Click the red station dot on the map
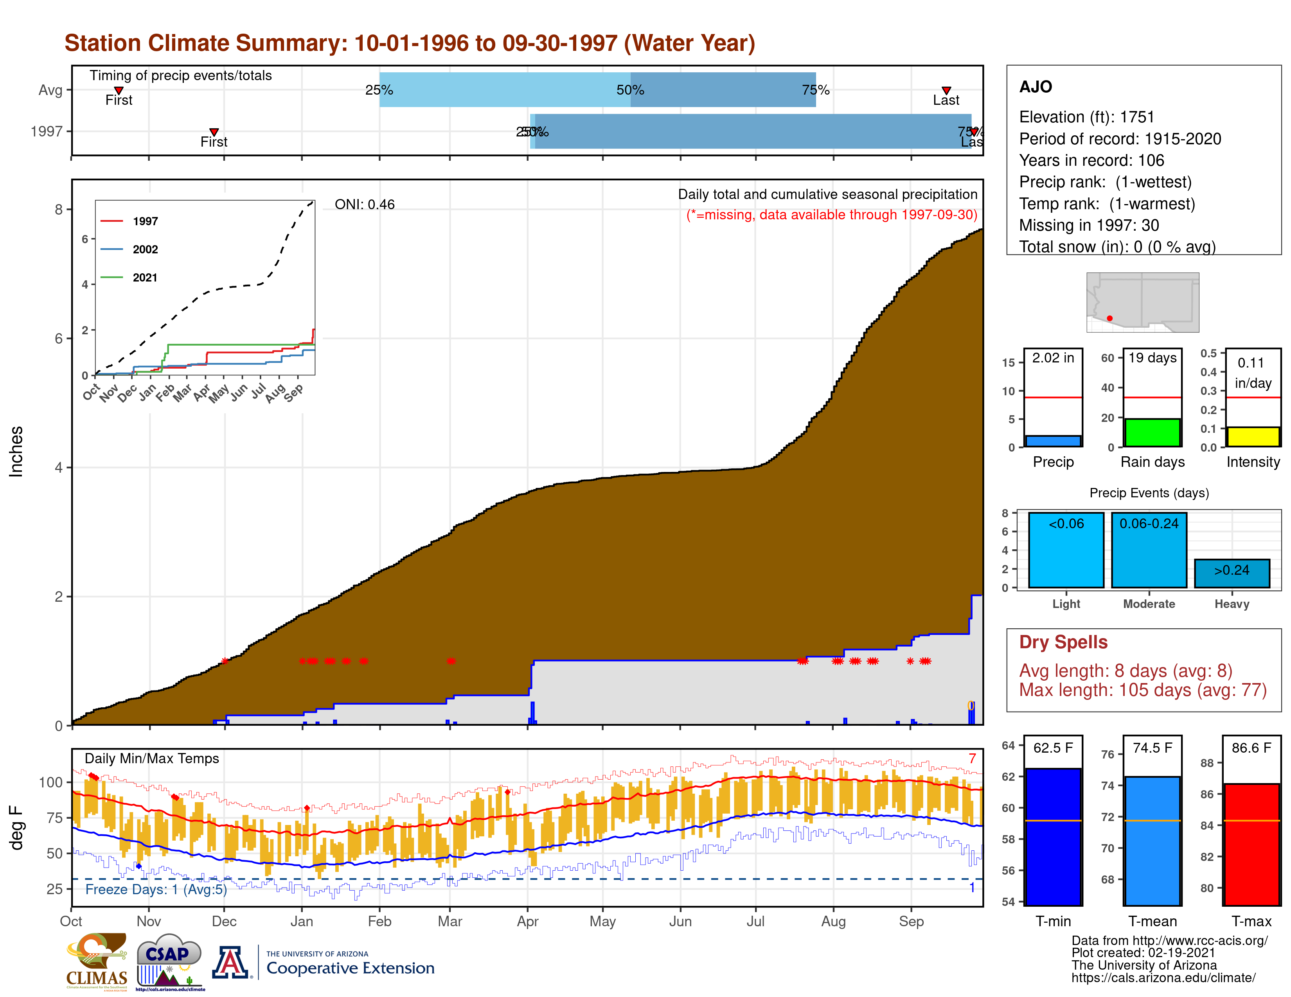 coord(1109,318)
